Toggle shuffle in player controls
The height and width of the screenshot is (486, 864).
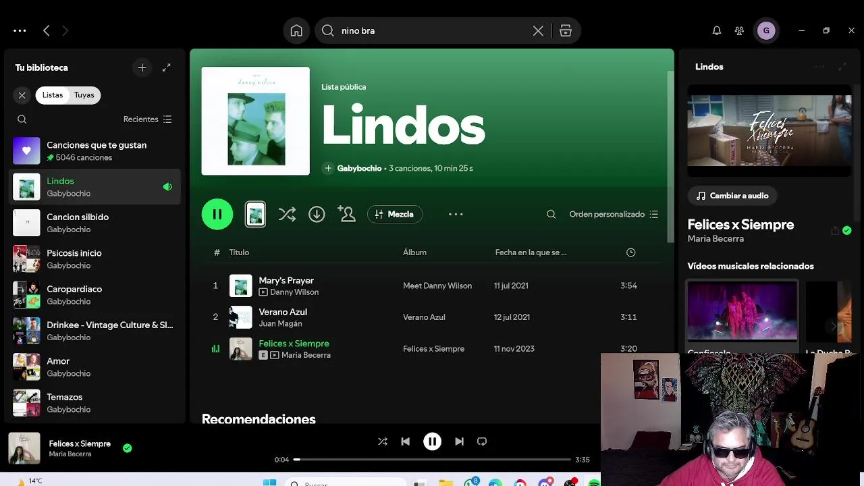(383, 441)
